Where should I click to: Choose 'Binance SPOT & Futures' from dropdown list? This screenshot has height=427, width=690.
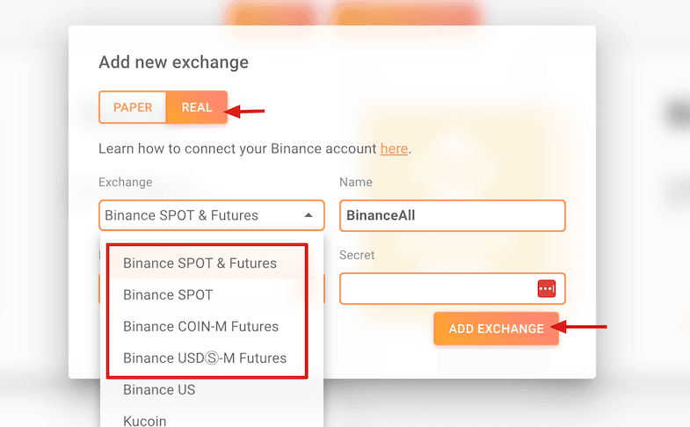pyautogui.click(x=200, y=263)
